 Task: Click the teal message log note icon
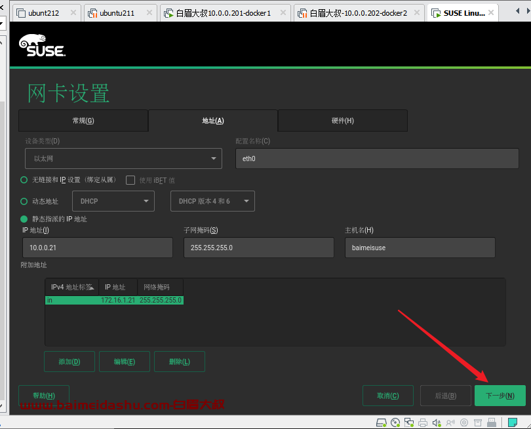513,422
